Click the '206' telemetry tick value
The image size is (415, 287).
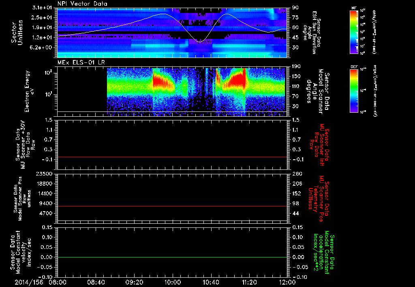tap(297, 184)
